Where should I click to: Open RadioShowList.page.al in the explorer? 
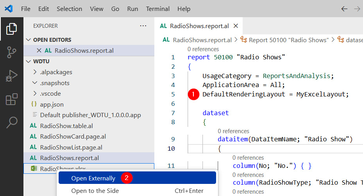[x=71, y=147]
